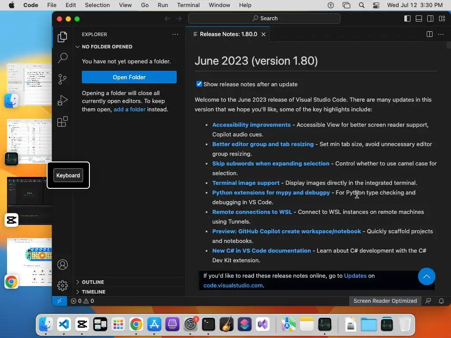Open GitHub Copilot create workspace/notebook link
Screen dimensions: 451x338
(286, 231)
